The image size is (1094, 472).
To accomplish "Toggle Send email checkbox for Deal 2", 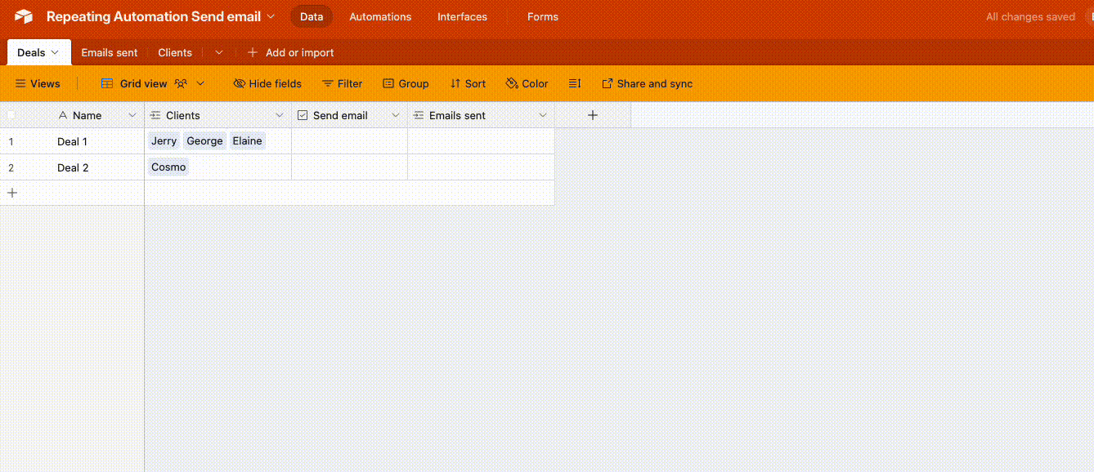I will [349, 167].
